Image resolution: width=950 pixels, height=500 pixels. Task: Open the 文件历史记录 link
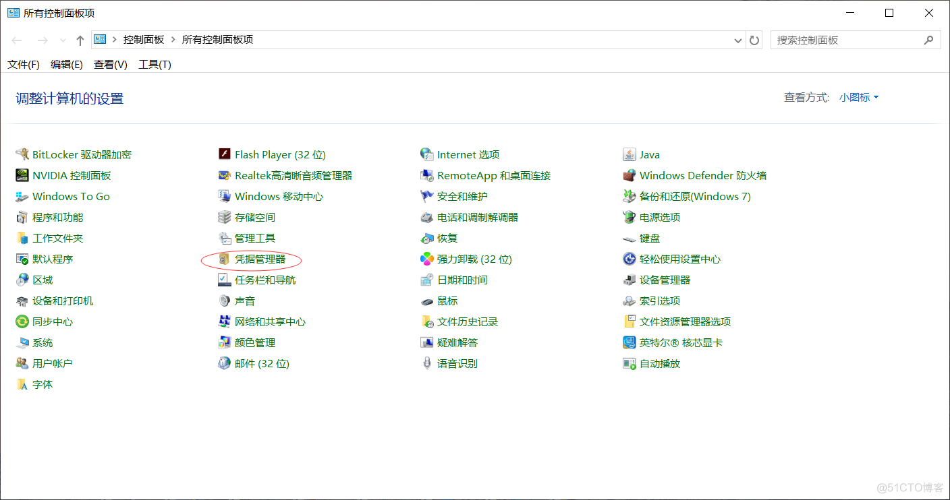(x=468, y=321)
